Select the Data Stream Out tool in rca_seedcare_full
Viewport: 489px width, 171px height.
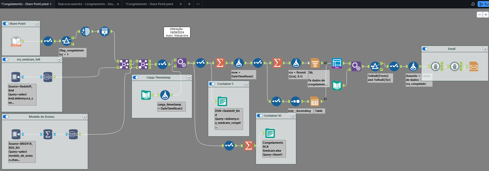[48, 77]
